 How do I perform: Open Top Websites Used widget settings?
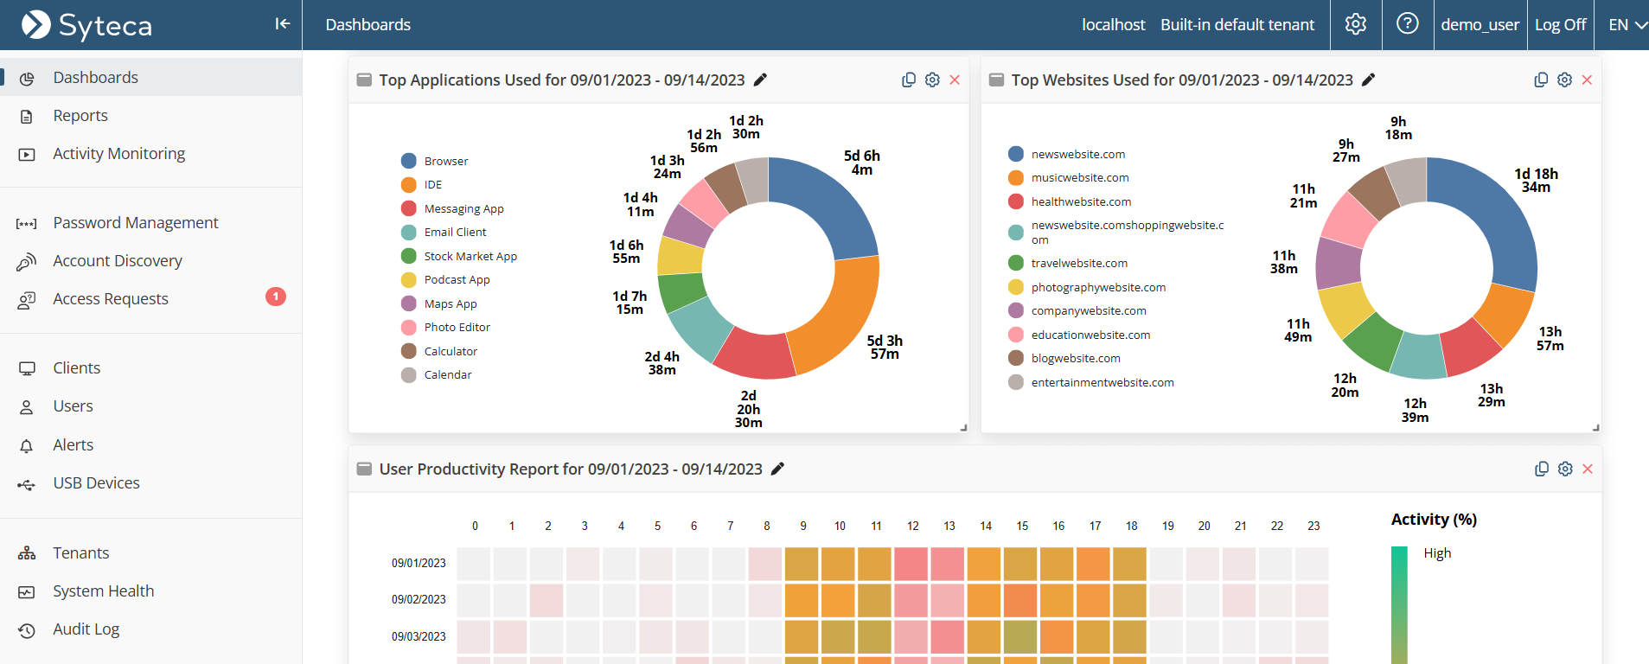click(1564, 80)
